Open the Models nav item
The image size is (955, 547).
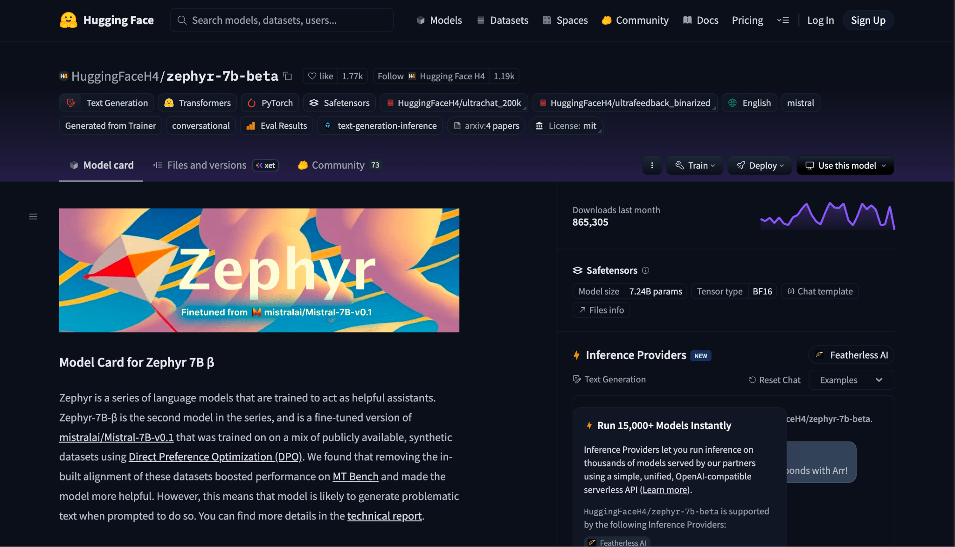pos(439,20)
